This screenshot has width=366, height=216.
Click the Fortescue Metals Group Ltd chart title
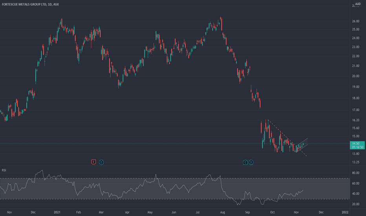pos(30,4)
